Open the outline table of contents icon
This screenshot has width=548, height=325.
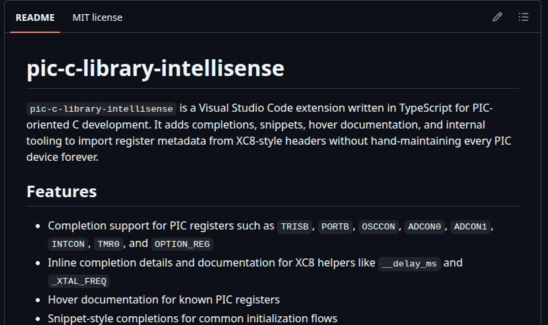click(x=524, y=17)
